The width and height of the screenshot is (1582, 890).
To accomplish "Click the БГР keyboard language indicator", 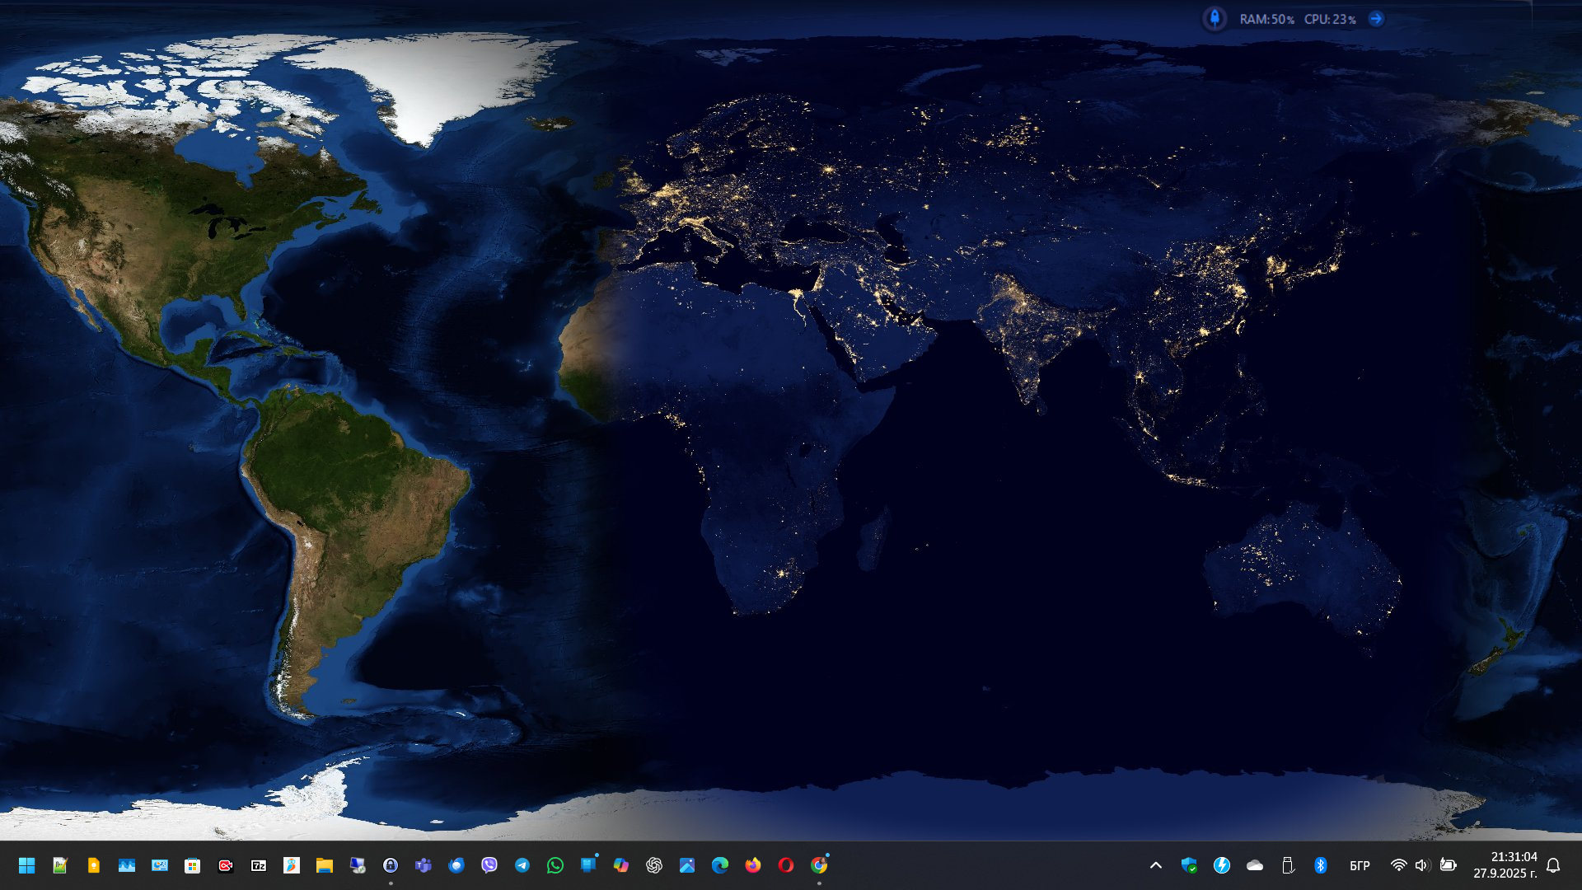I will (x=1360, y=865).
